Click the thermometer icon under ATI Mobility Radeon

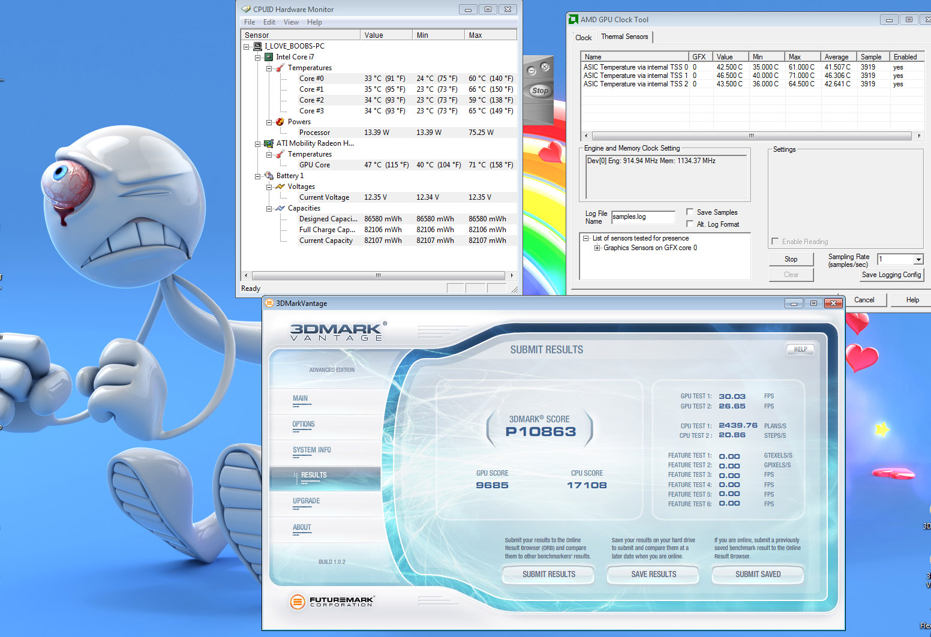coord(280,154)
